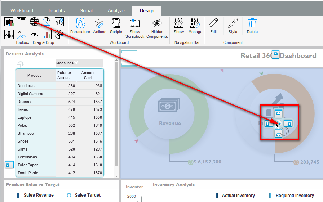Switch to the Insights tab
The height and width of the screenshot is (202, 323).
tap(57, 11)
